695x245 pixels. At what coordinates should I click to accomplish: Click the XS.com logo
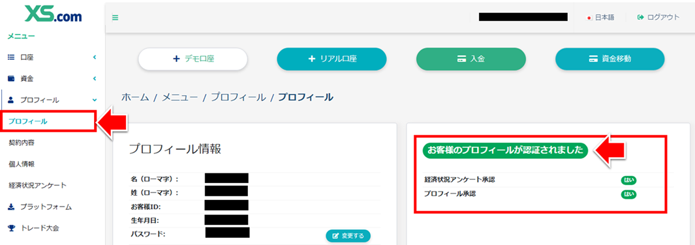(x=54, y=13)
